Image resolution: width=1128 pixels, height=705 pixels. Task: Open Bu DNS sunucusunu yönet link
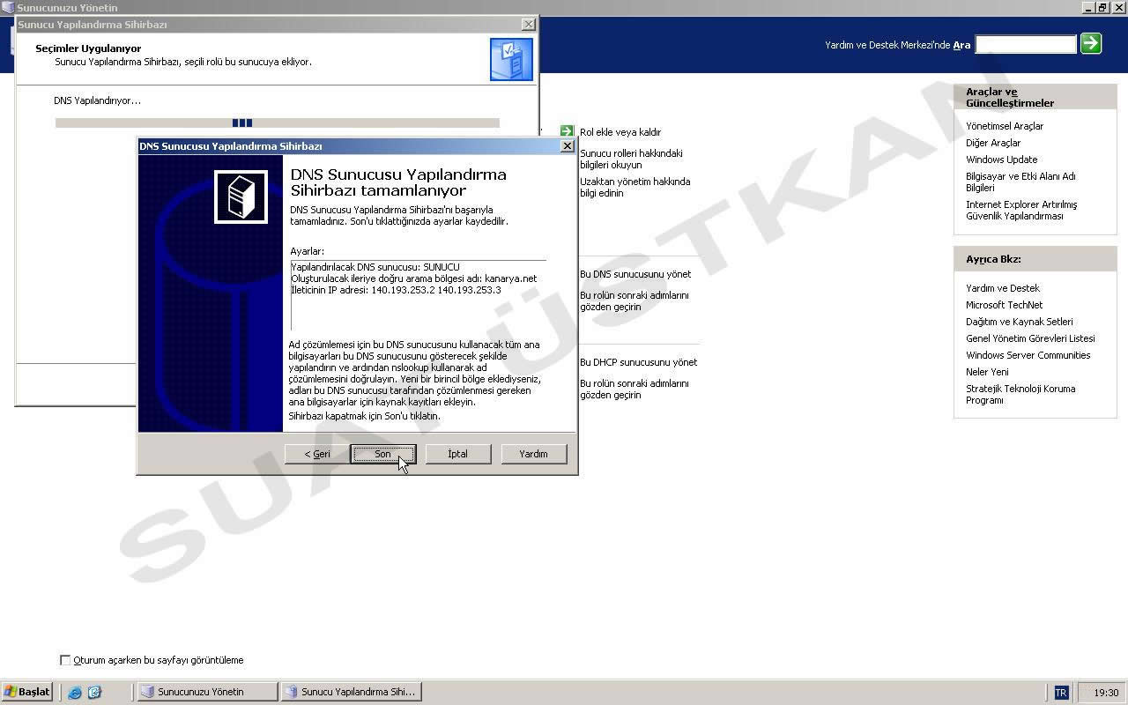[x=635, y=274]
